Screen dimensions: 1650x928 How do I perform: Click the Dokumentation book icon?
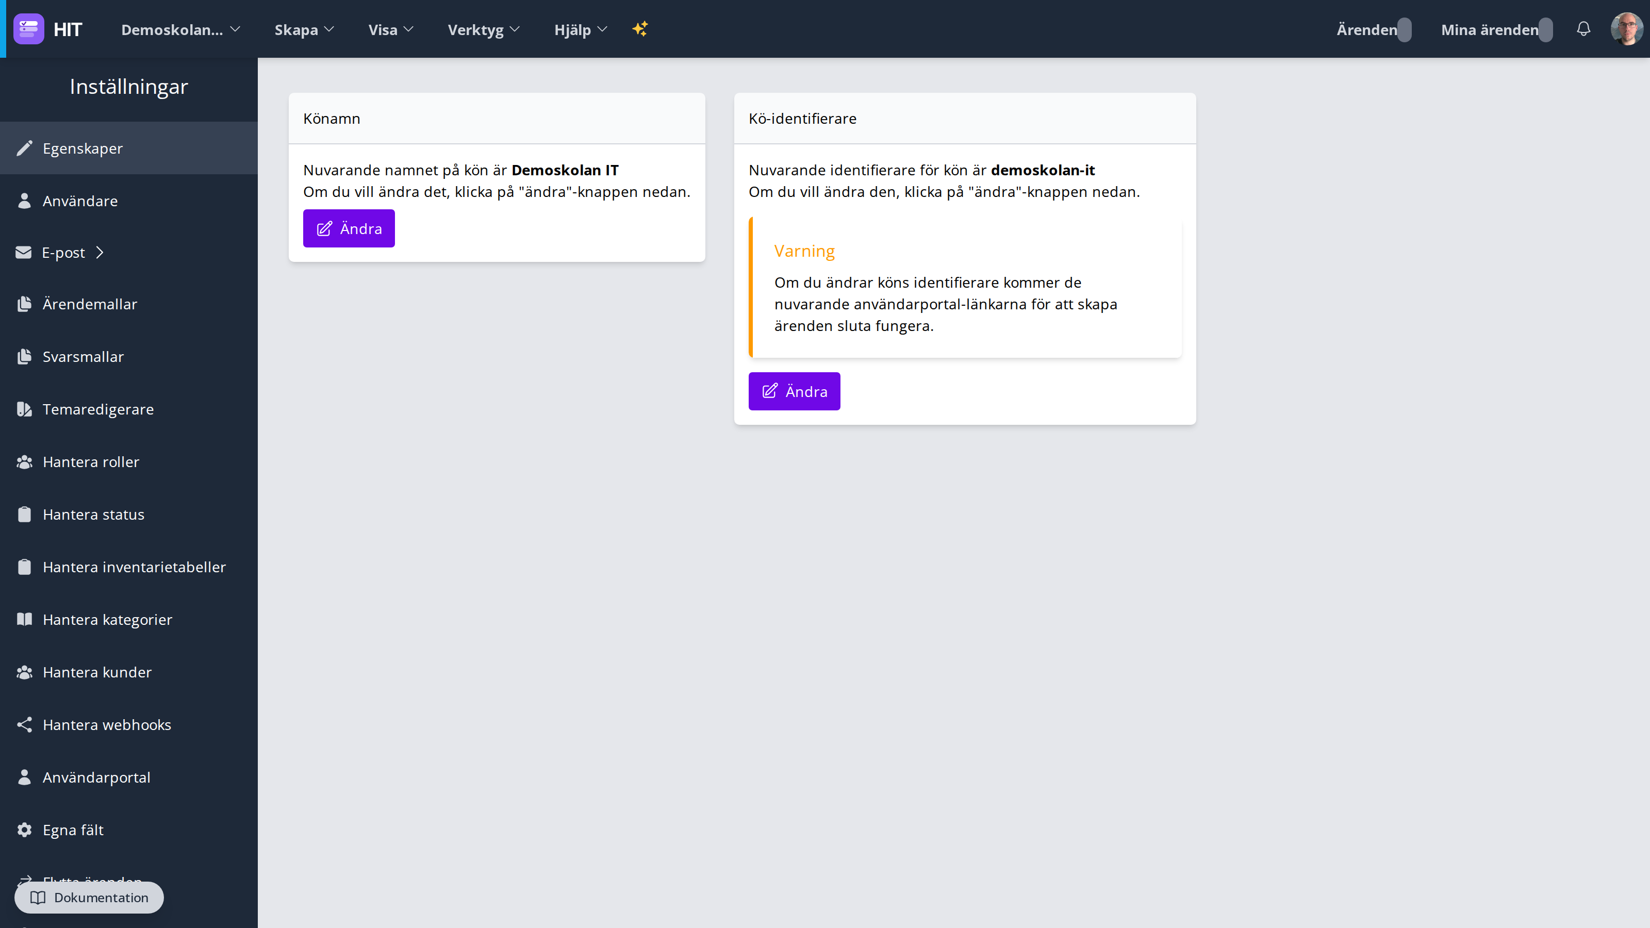(x=39, y=897)
